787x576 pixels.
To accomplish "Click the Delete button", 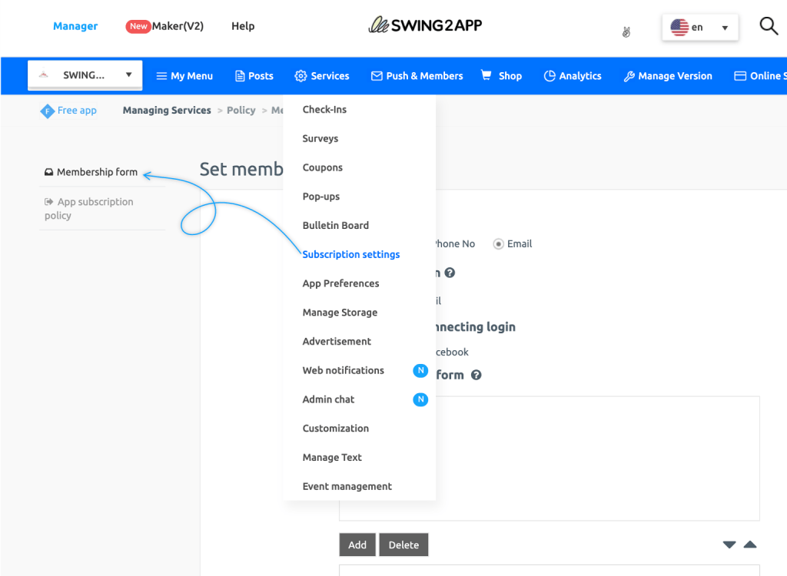I will [x=403, y=545].
